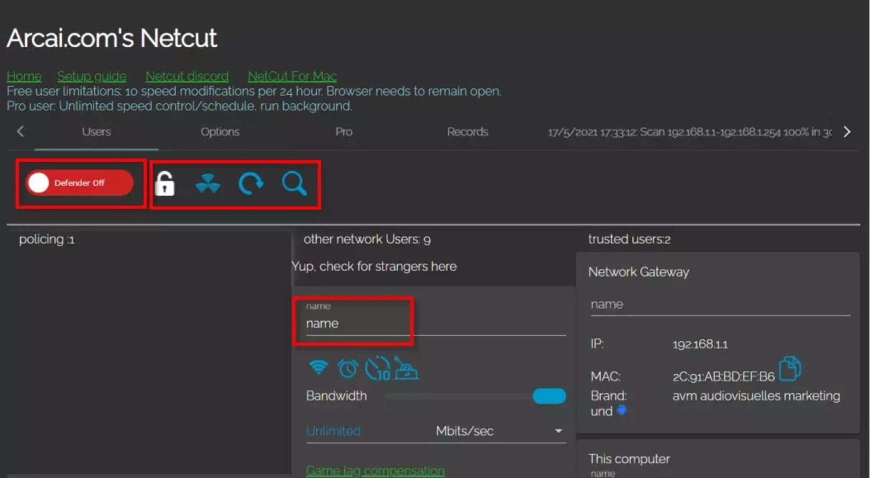870x478 pixels.
Task: Select the scan status tab text
Action: pyautogui.click(x=690, y=132)
